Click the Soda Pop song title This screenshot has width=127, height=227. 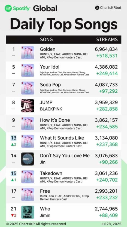pos(50,85)
